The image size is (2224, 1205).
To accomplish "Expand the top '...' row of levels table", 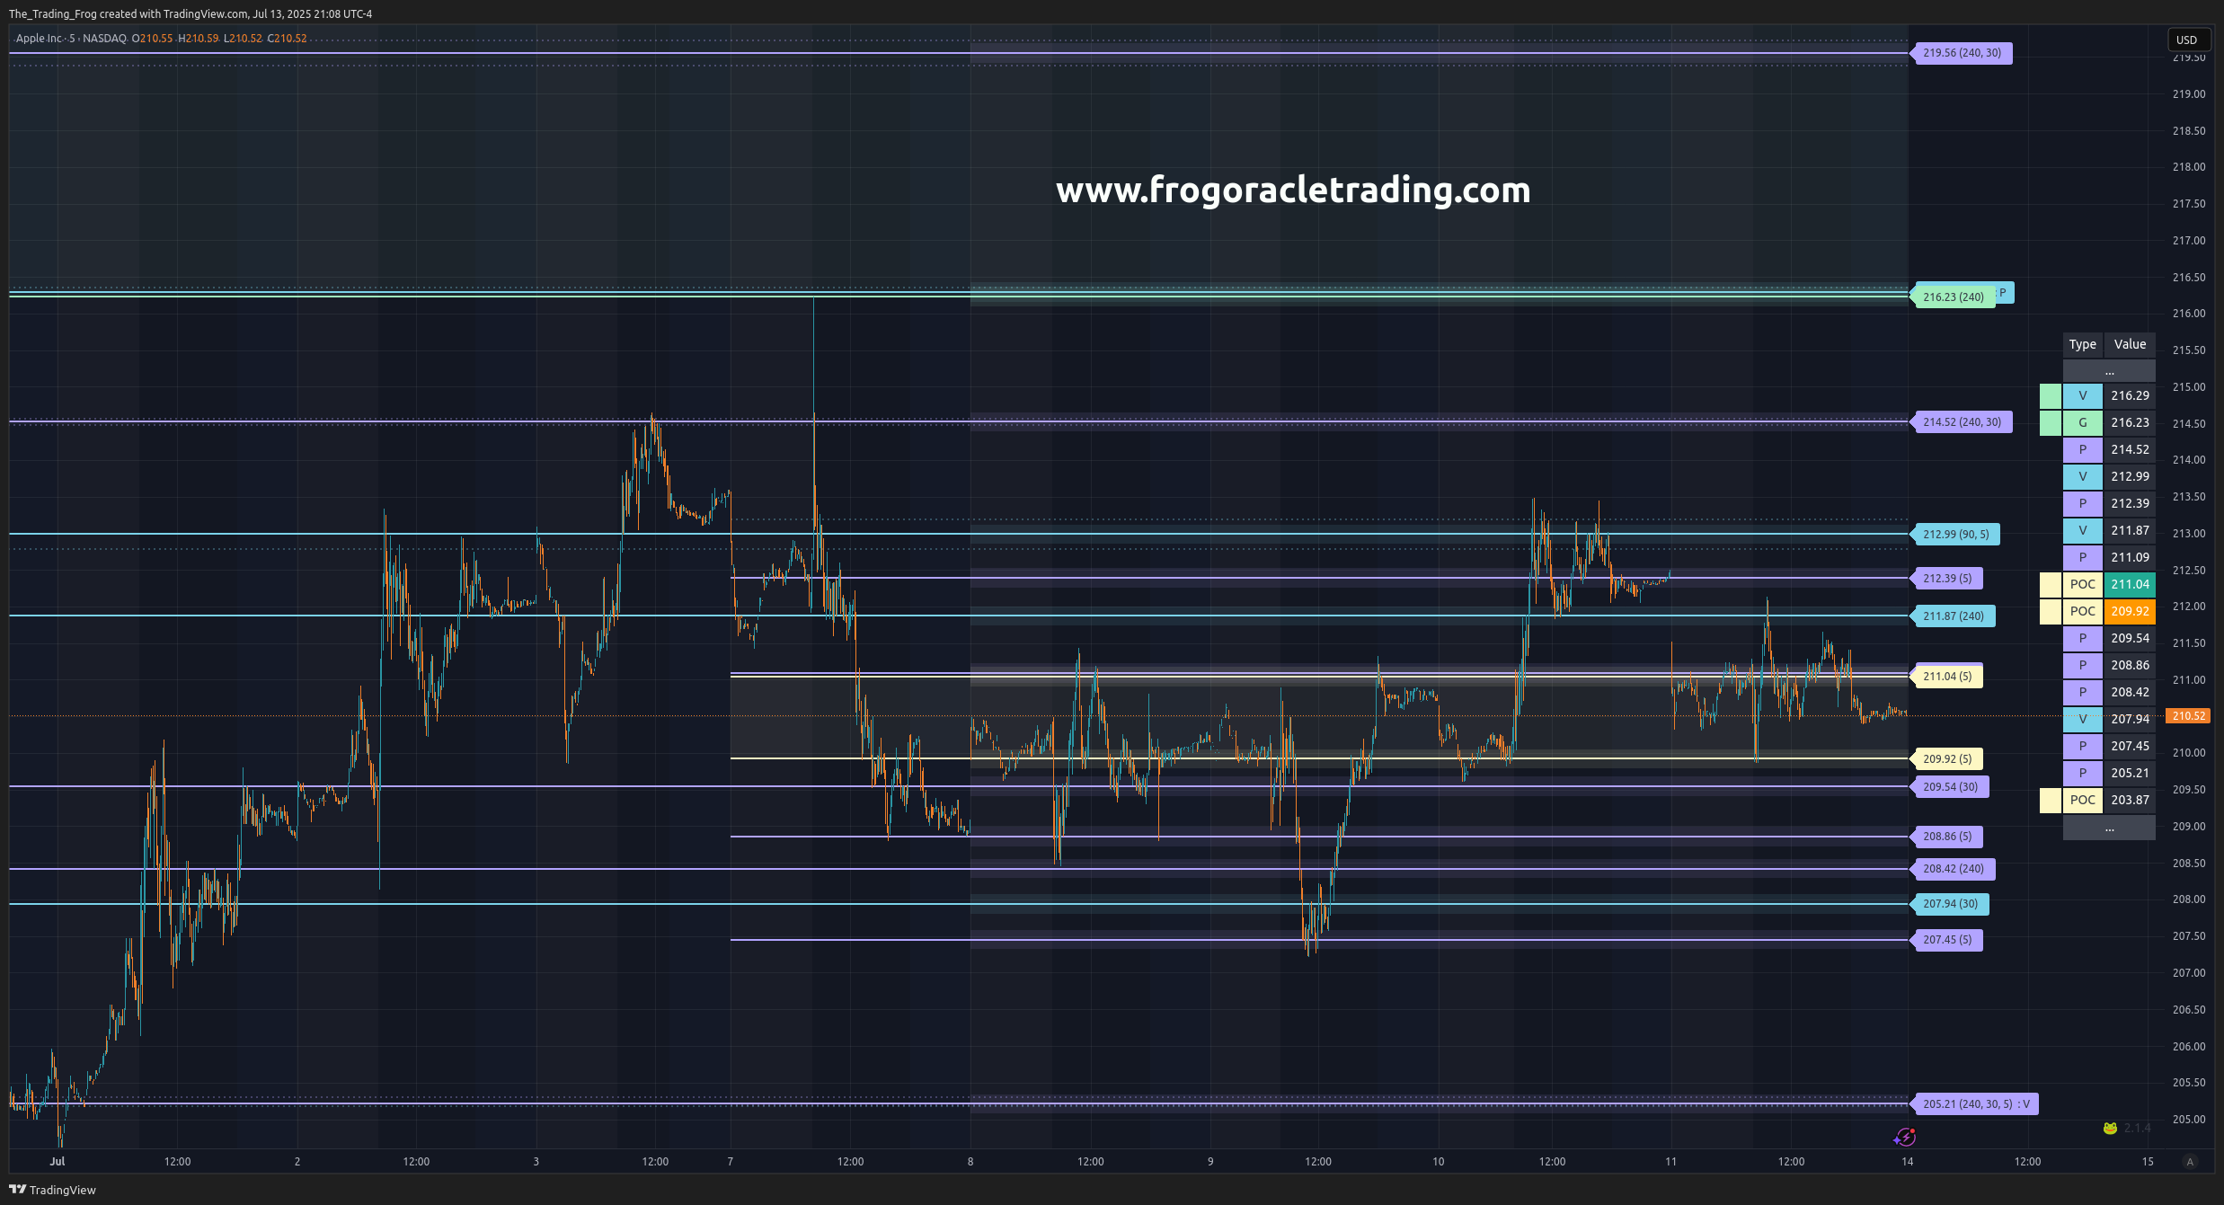I will tap(2108, 371).
